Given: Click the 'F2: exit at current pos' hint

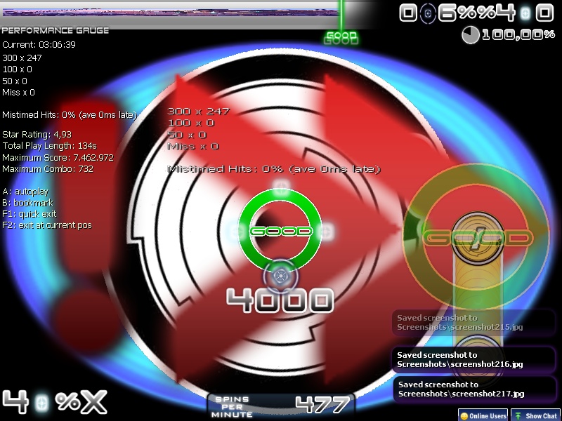Looking at the screenshot, I should (x=47, y=225).
